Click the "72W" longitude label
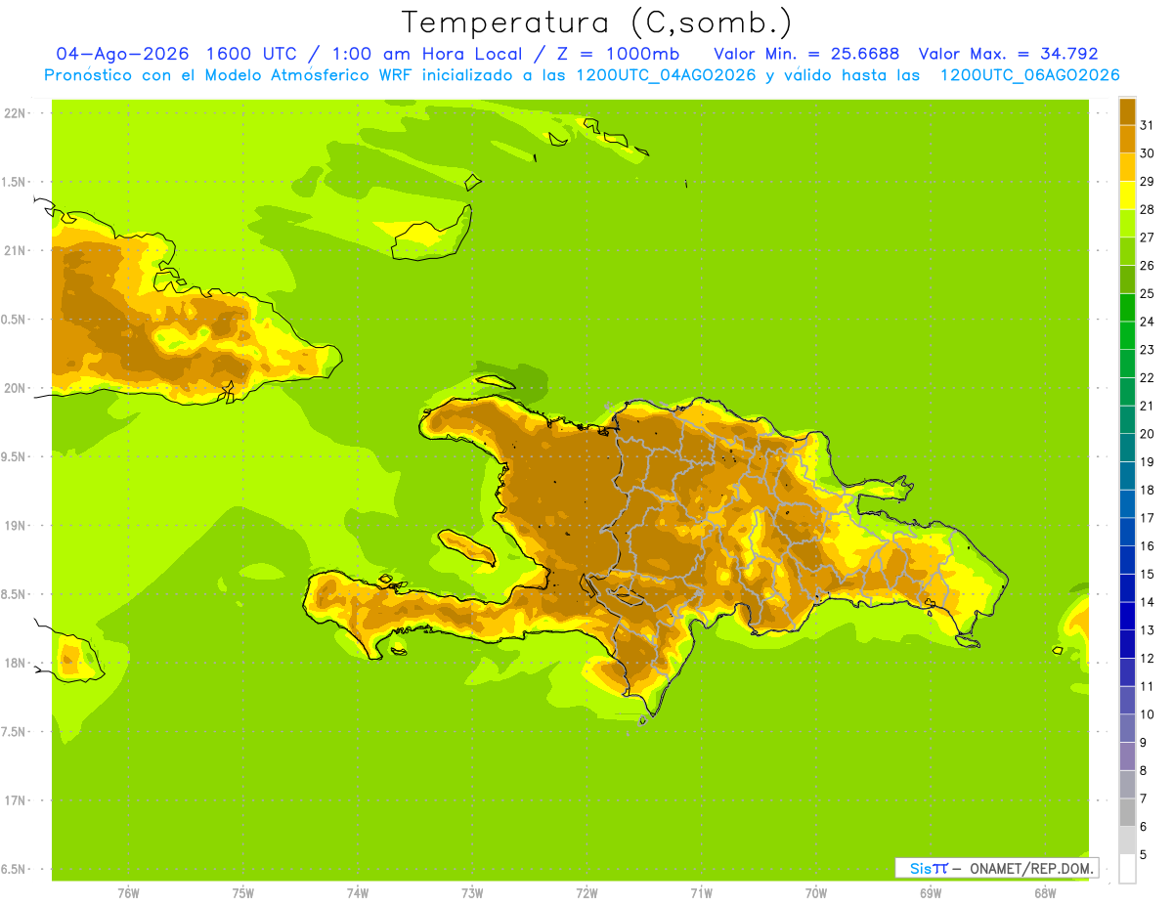The image size is (1173, 906). [x=586, y=893]
